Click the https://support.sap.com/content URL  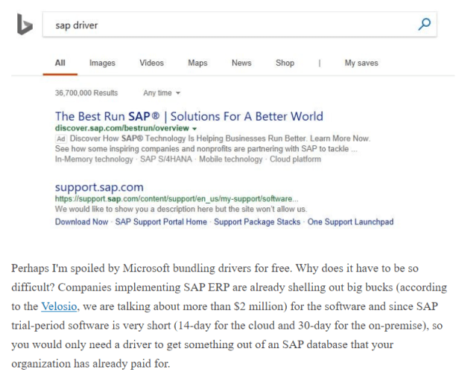(177, 199)
